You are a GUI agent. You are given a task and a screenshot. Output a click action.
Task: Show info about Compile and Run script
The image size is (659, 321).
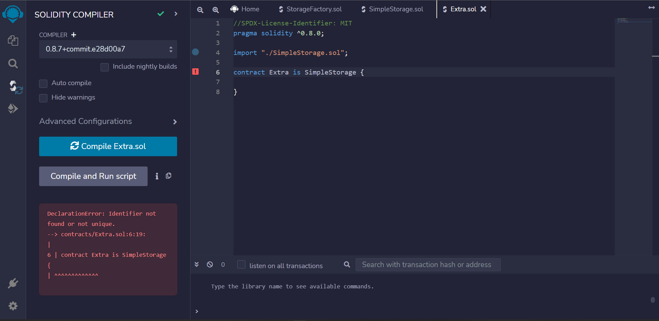click(x=157, y=176)
